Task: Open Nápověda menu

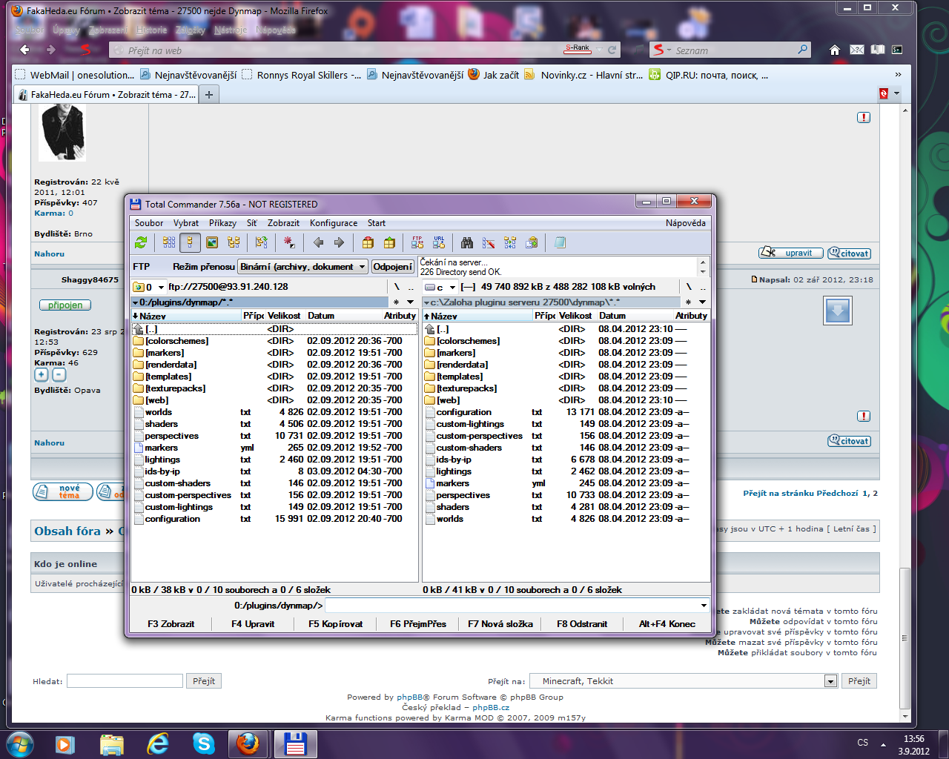Action: (x=686, y=223)
